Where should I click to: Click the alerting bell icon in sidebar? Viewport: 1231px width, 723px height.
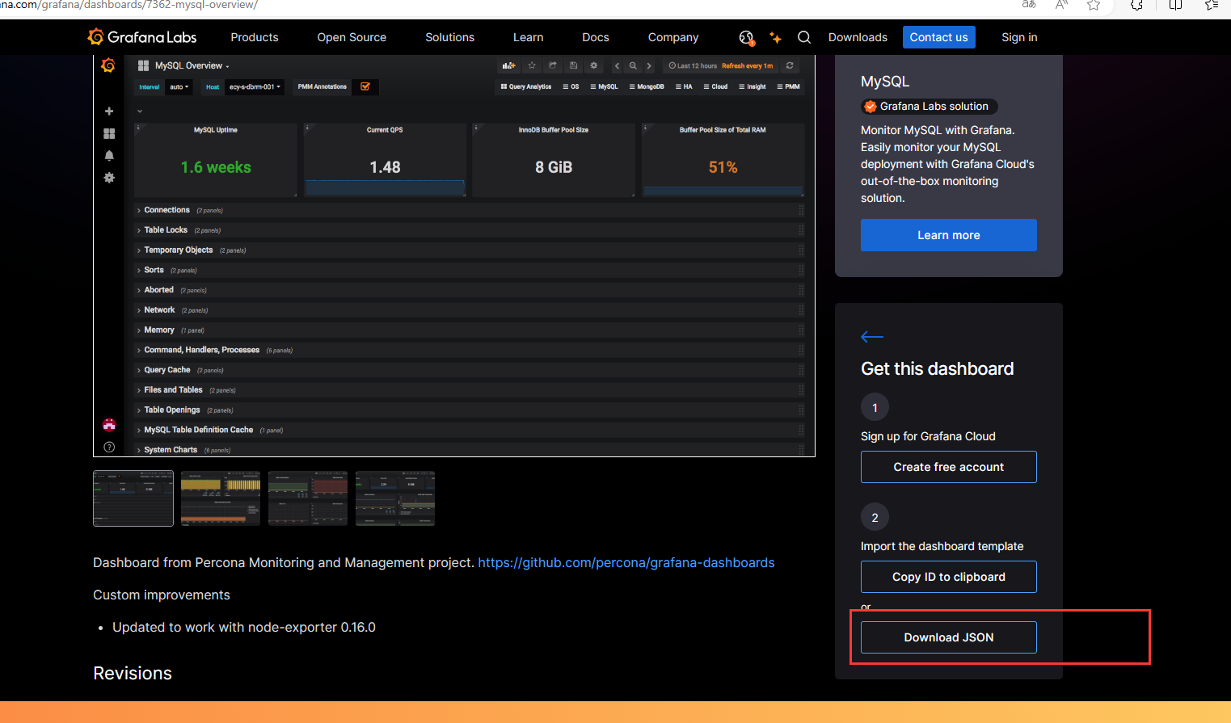[109, 155]
